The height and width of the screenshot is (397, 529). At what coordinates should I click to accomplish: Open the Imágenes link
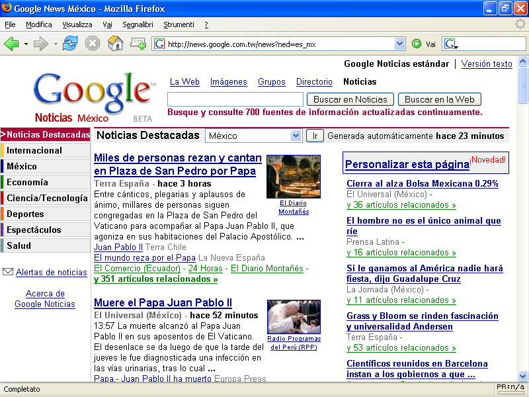point(228,81)
